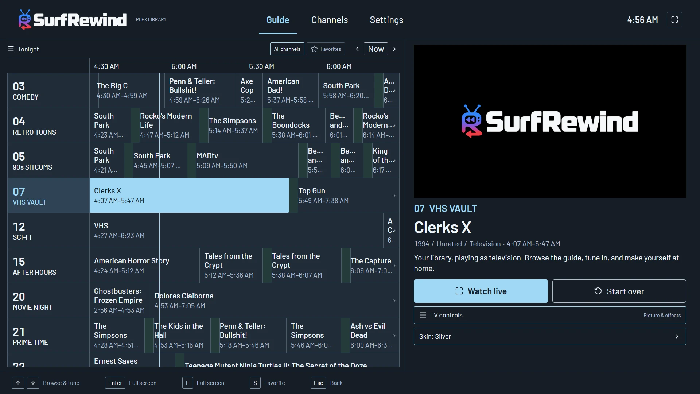Click the up arrow key hint
The width and height of the screenshot is (700, 394).
coord(18,383)
